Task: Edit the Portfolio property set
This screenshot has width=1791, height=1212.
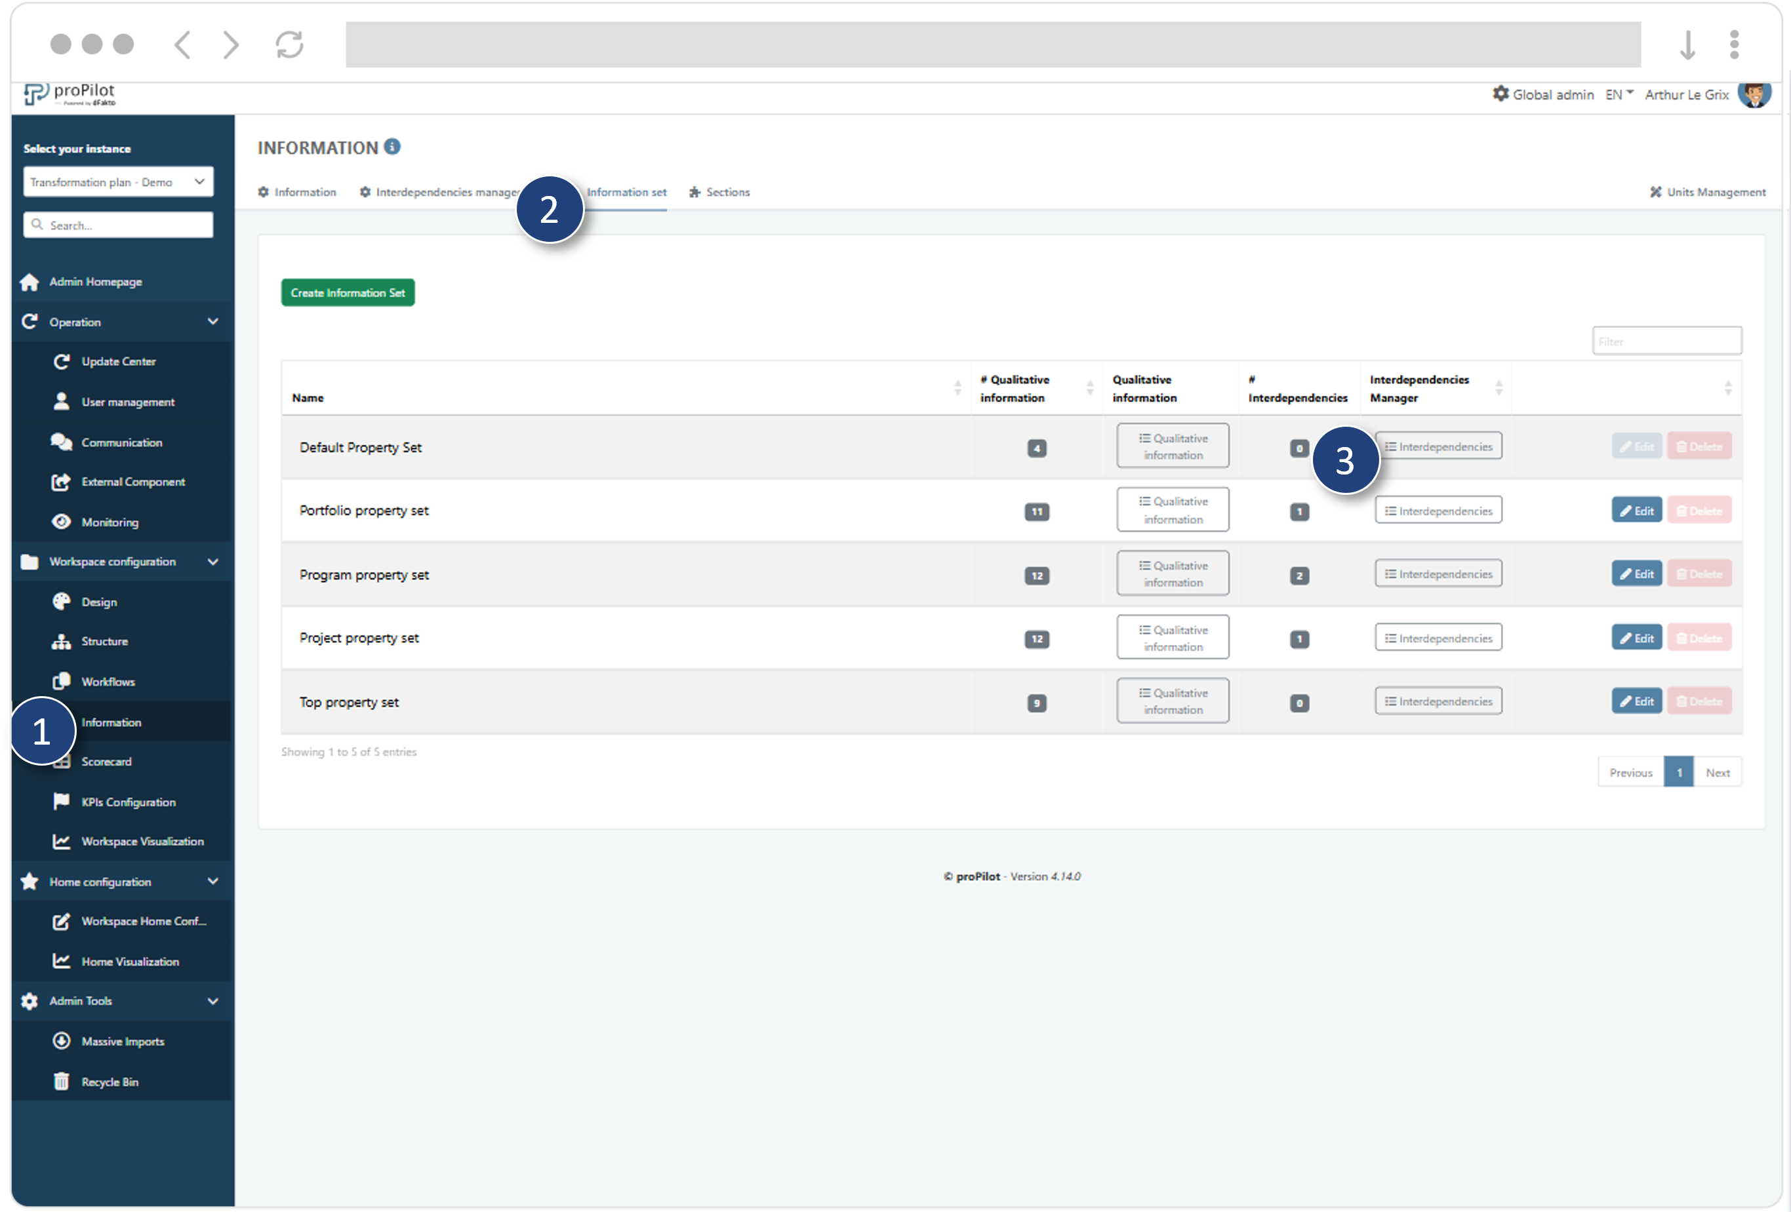Action: 1636,511
